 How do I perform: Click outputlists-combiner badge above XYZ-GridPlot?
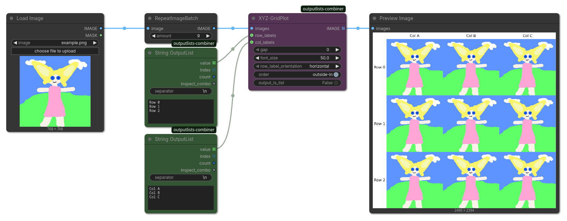point(323,9)
